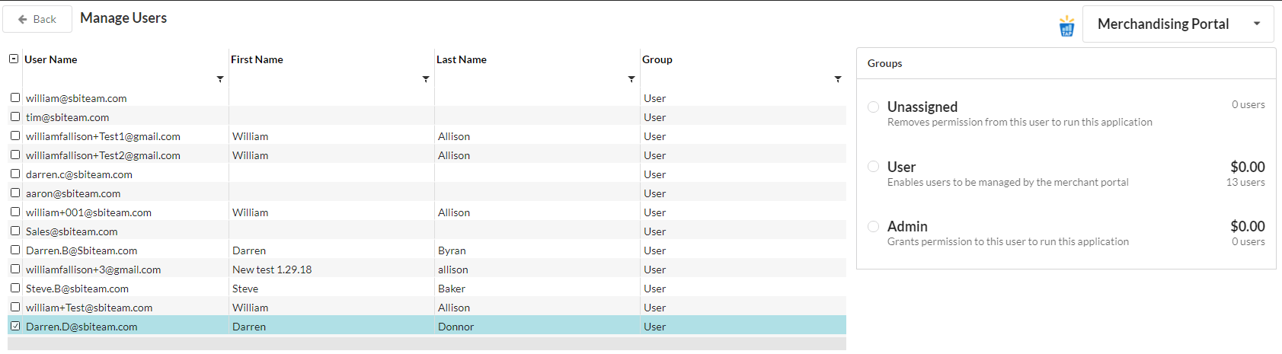Choose the User group radio option
This screenshot has width=1282, height=354.
point(874,166)
